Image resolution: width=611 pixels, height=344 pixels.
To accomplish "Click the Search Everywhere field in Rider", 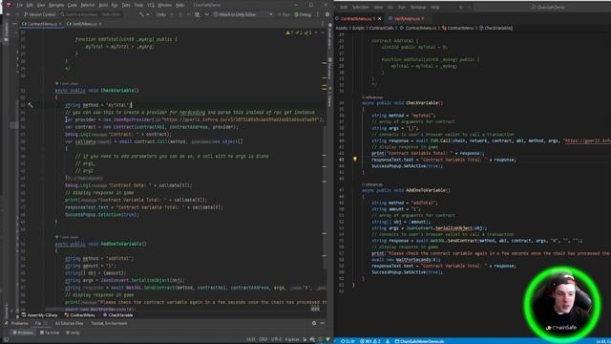I will click(91, 14).
